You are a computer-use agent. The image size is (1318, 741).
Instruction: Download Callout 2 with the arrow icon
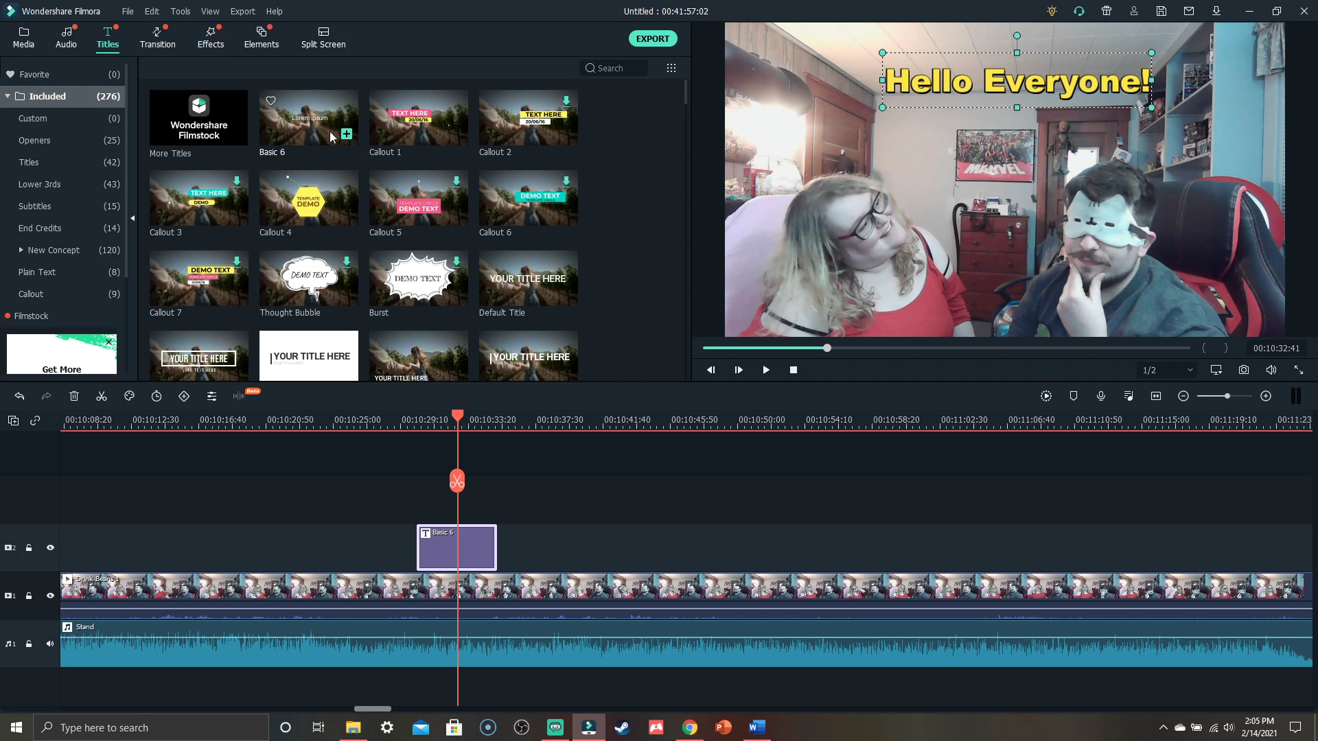pos(566,101)
